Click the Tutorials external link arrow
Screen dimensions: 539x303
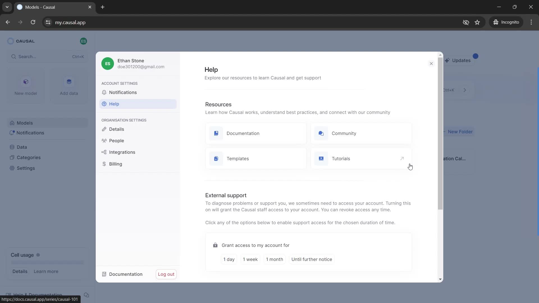pos(402,159)
